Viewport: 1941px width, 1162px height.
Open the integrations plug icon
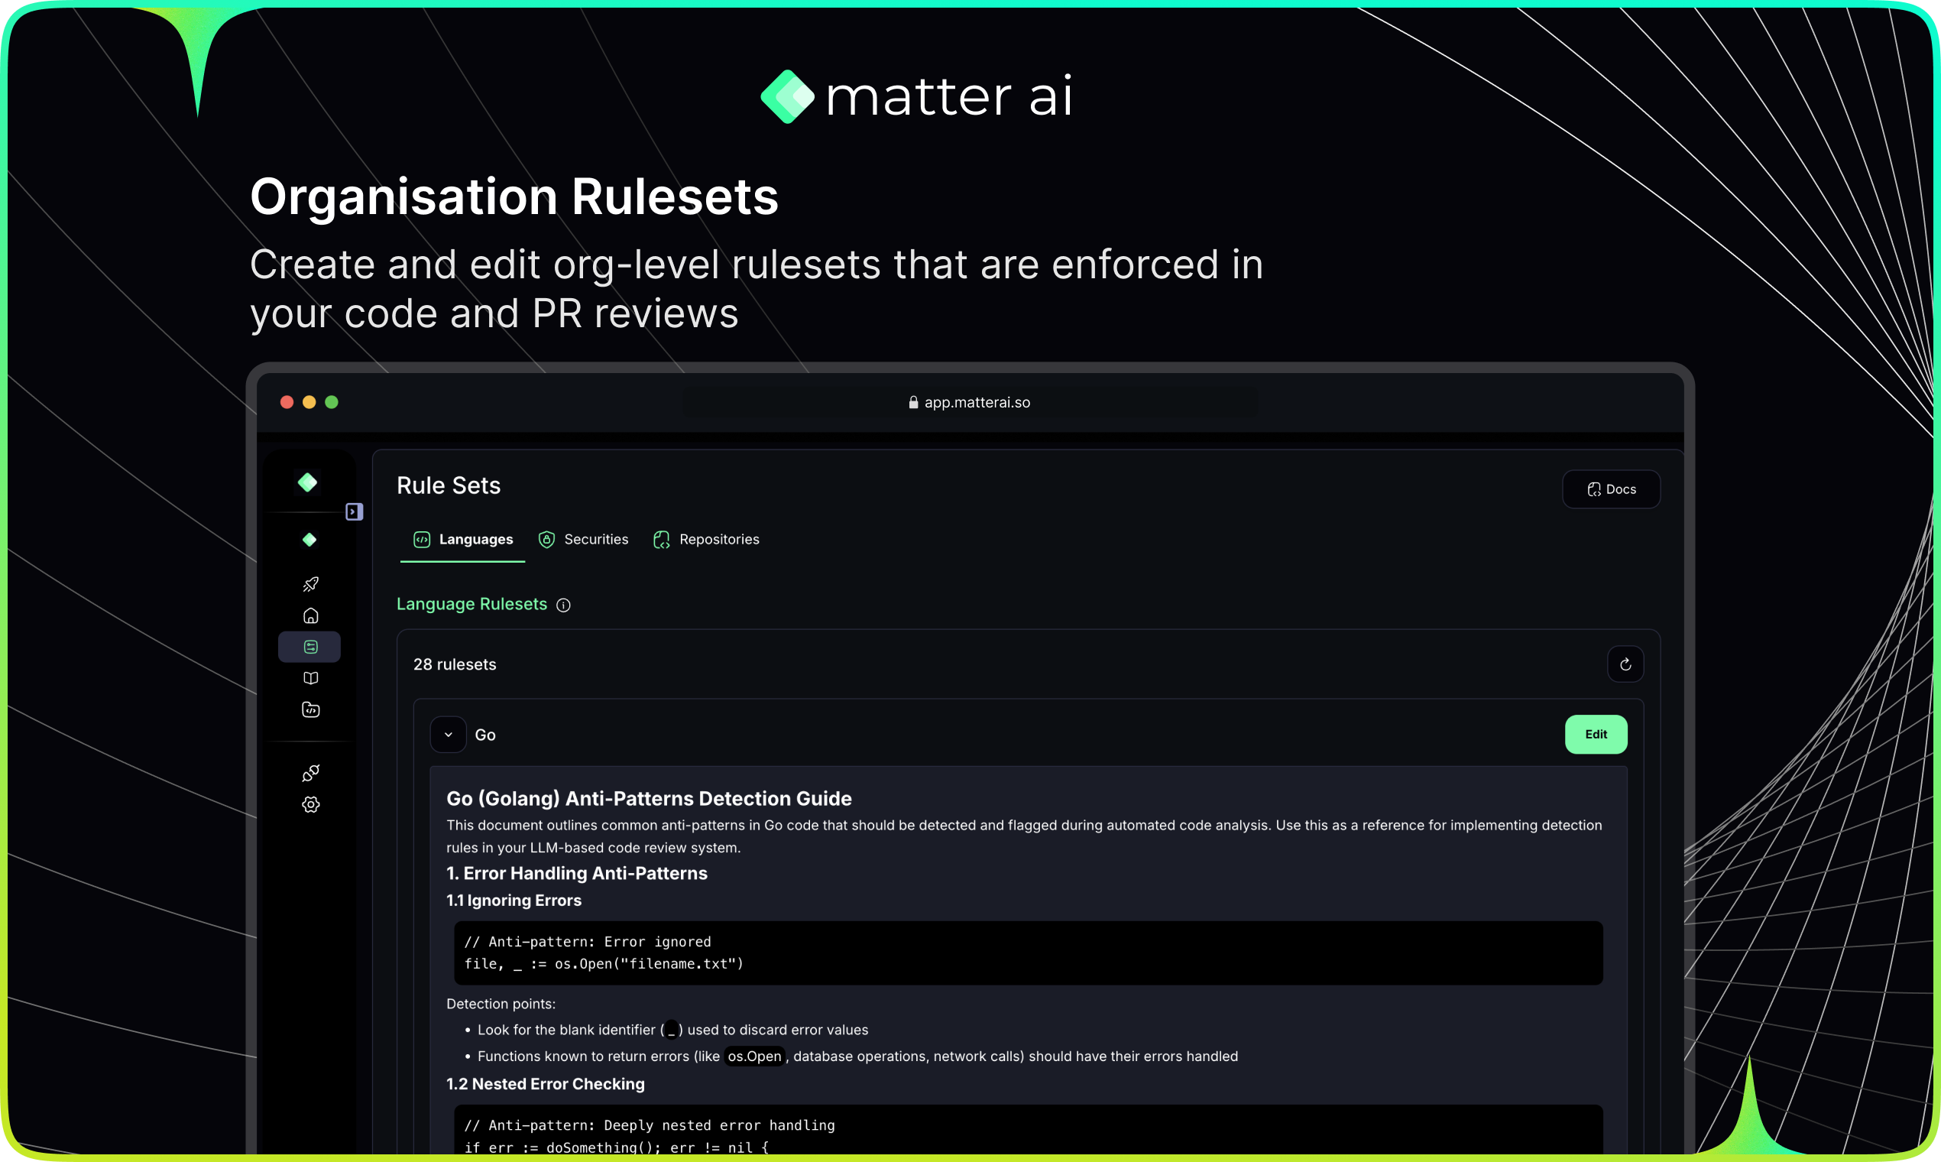(311, 773)
